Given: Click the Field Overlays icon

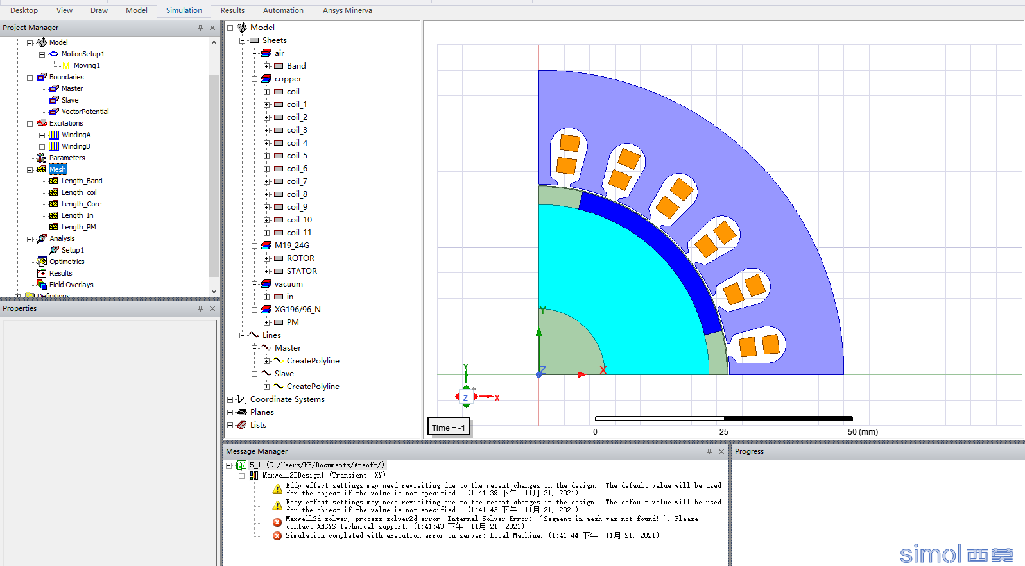Looking at the screenshot, I should click(x=42, y=285).
